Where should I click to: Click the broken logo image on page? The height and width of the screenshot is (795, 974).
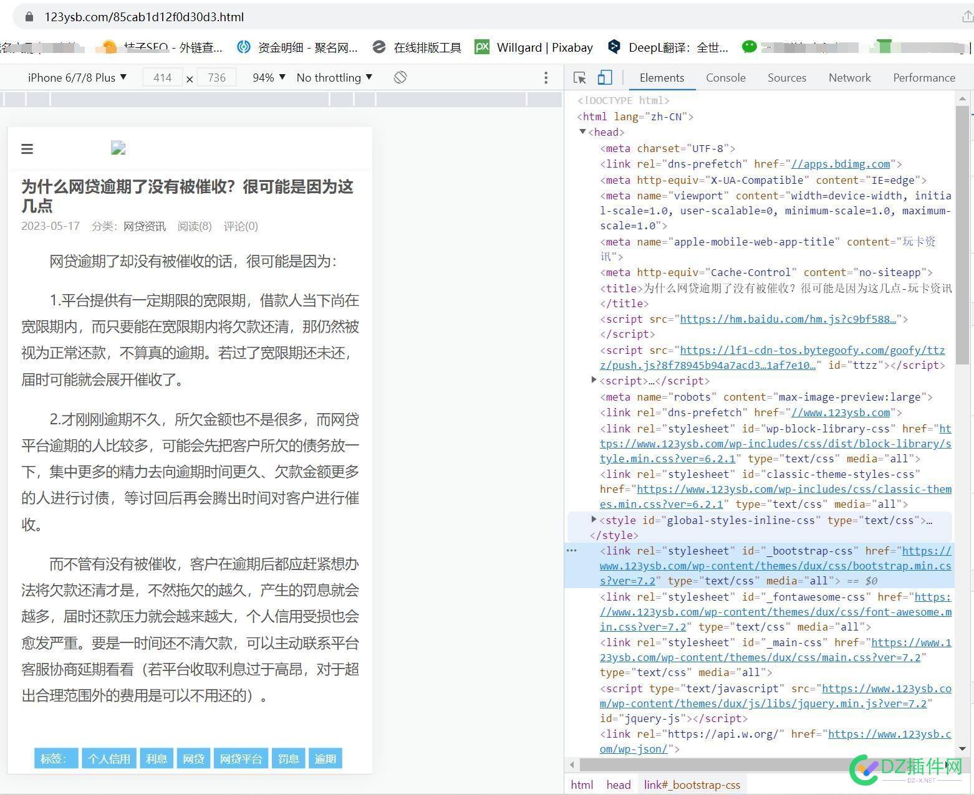[118, 148]
